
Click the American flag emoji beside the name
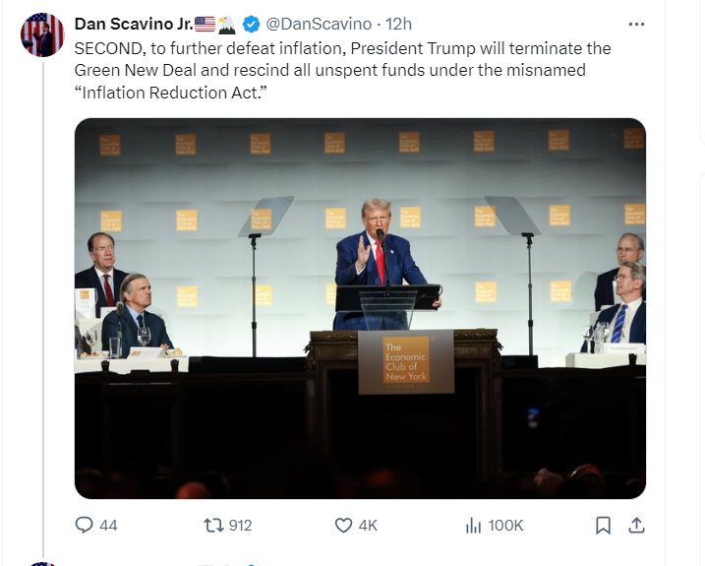pos(205,24)
